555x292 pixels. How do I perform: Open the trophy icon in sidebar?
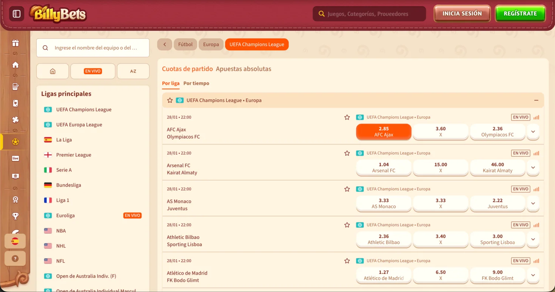click(x=15, y=216)
